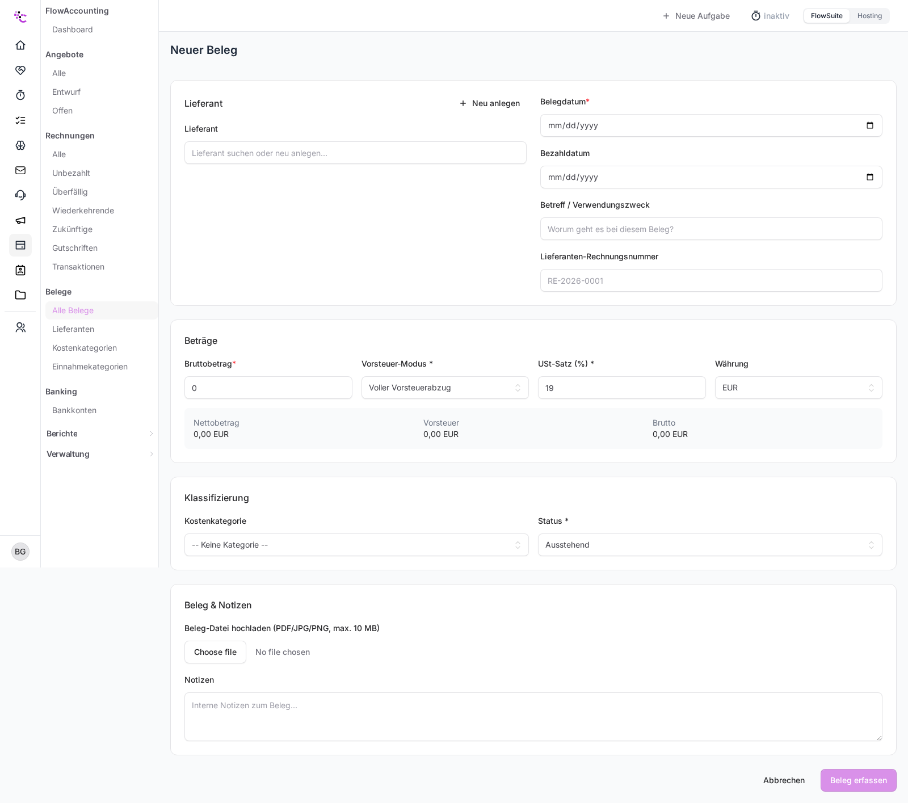Go to Kostenkategorien menu item
The image size is (908, 803).
(x=85, y=348)
